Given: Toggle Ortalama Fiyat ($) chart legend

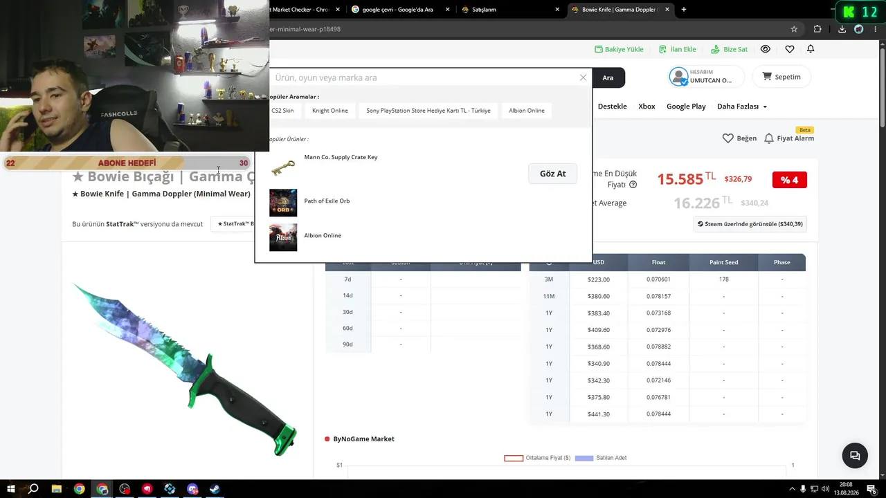Looking at the screenshot, I should pos(537,458).
